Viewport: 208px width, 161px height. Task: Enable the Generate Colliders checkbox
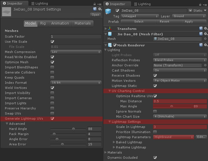(52, 73)
